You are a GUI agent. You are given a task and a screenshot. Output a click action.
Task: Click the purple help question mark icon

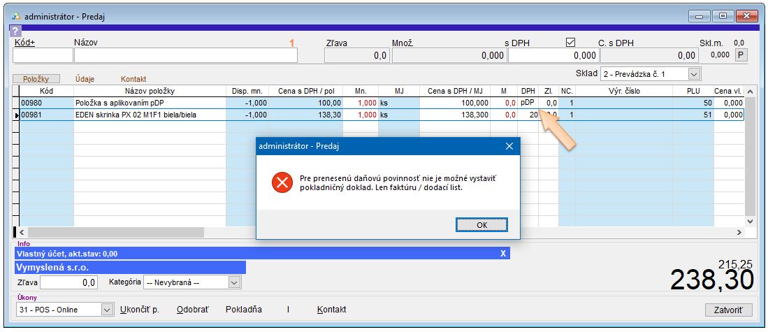pos(15,30)
